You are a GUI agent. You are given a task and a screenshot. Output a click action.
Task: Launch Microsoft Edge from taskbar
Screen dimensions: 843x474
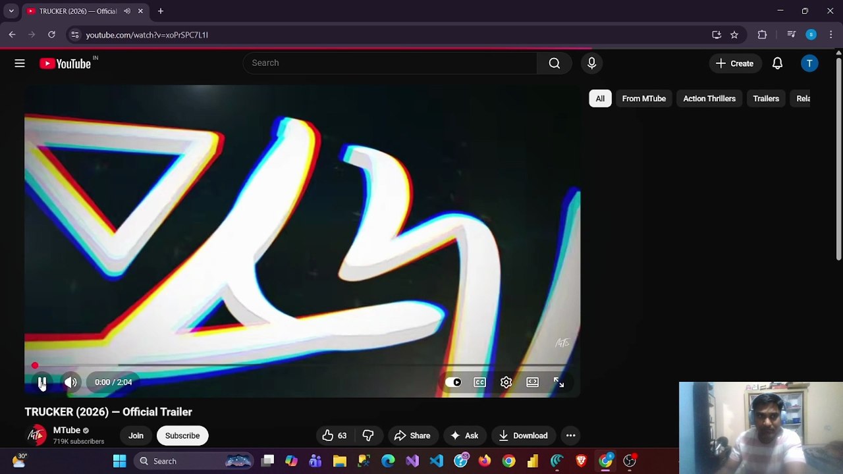tap(388, 461)
